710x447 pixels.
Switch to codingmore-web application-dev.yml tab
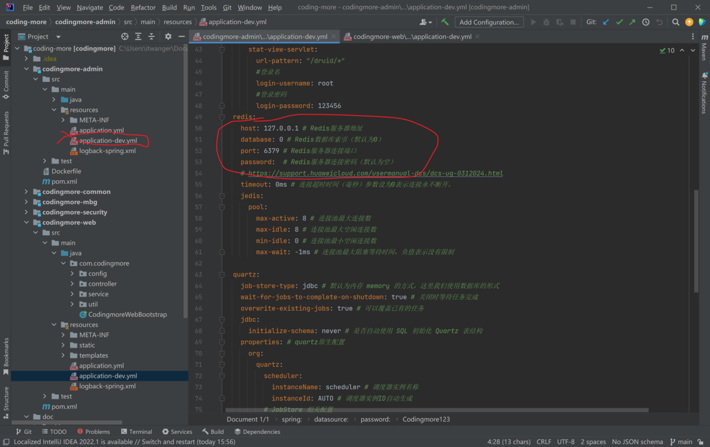(412, 37)
